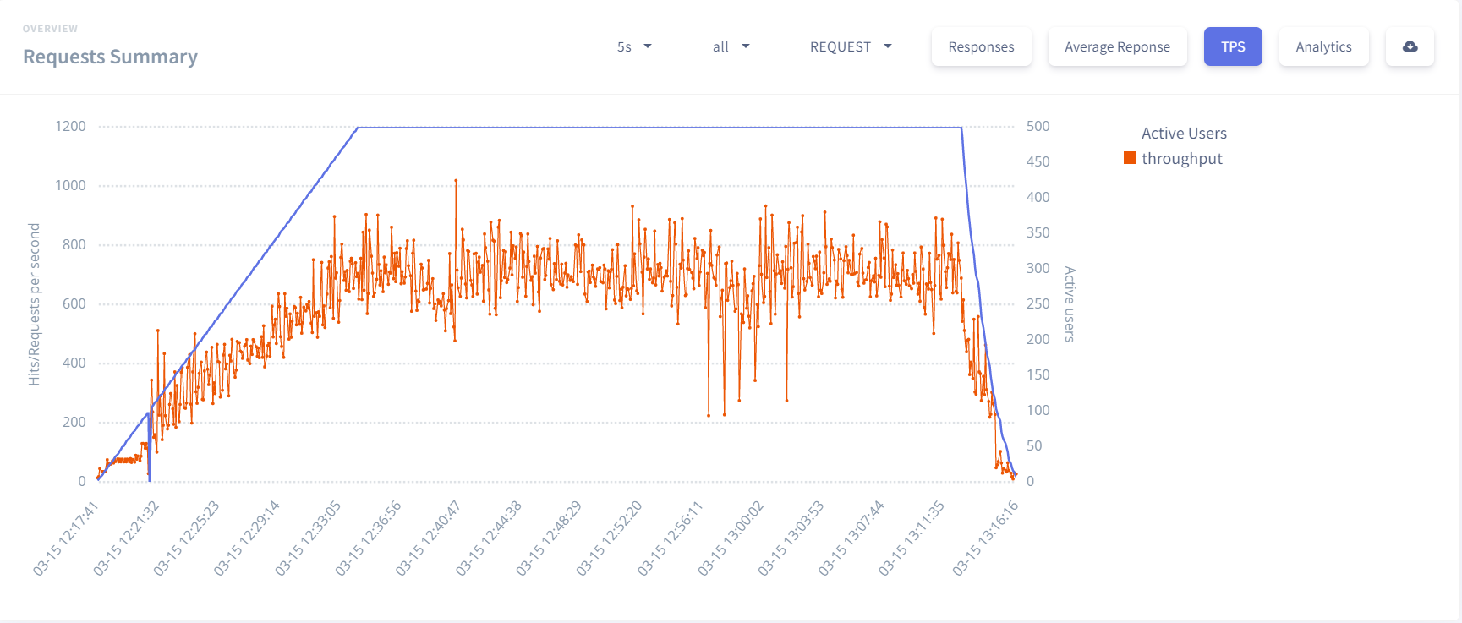Click the caret arrow beside 'all'
1462x623 pixels.
pos(746,46)
